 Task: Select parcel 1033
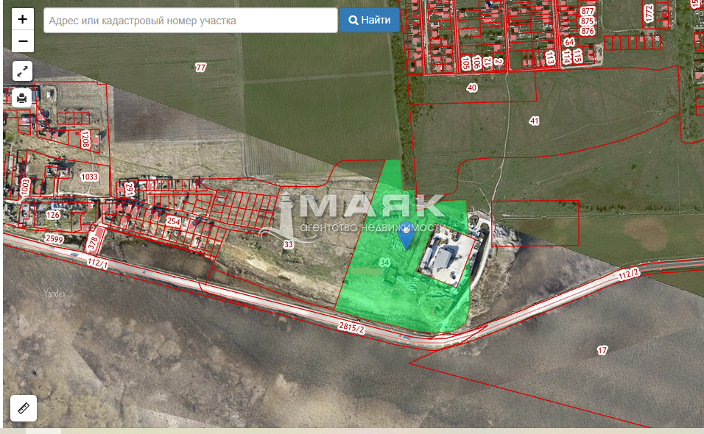pos(89,177)
